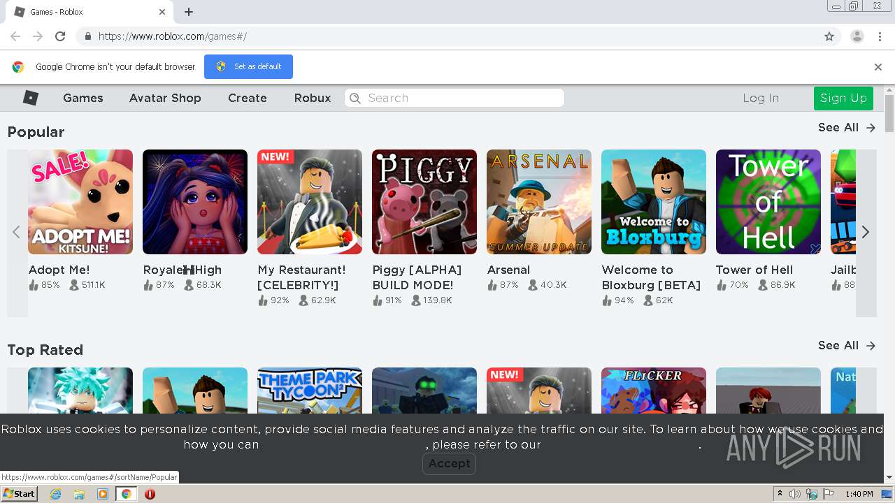Click the green Sign Up button
The height and width of the screenshot is (503, 895).
click(843, 98)
